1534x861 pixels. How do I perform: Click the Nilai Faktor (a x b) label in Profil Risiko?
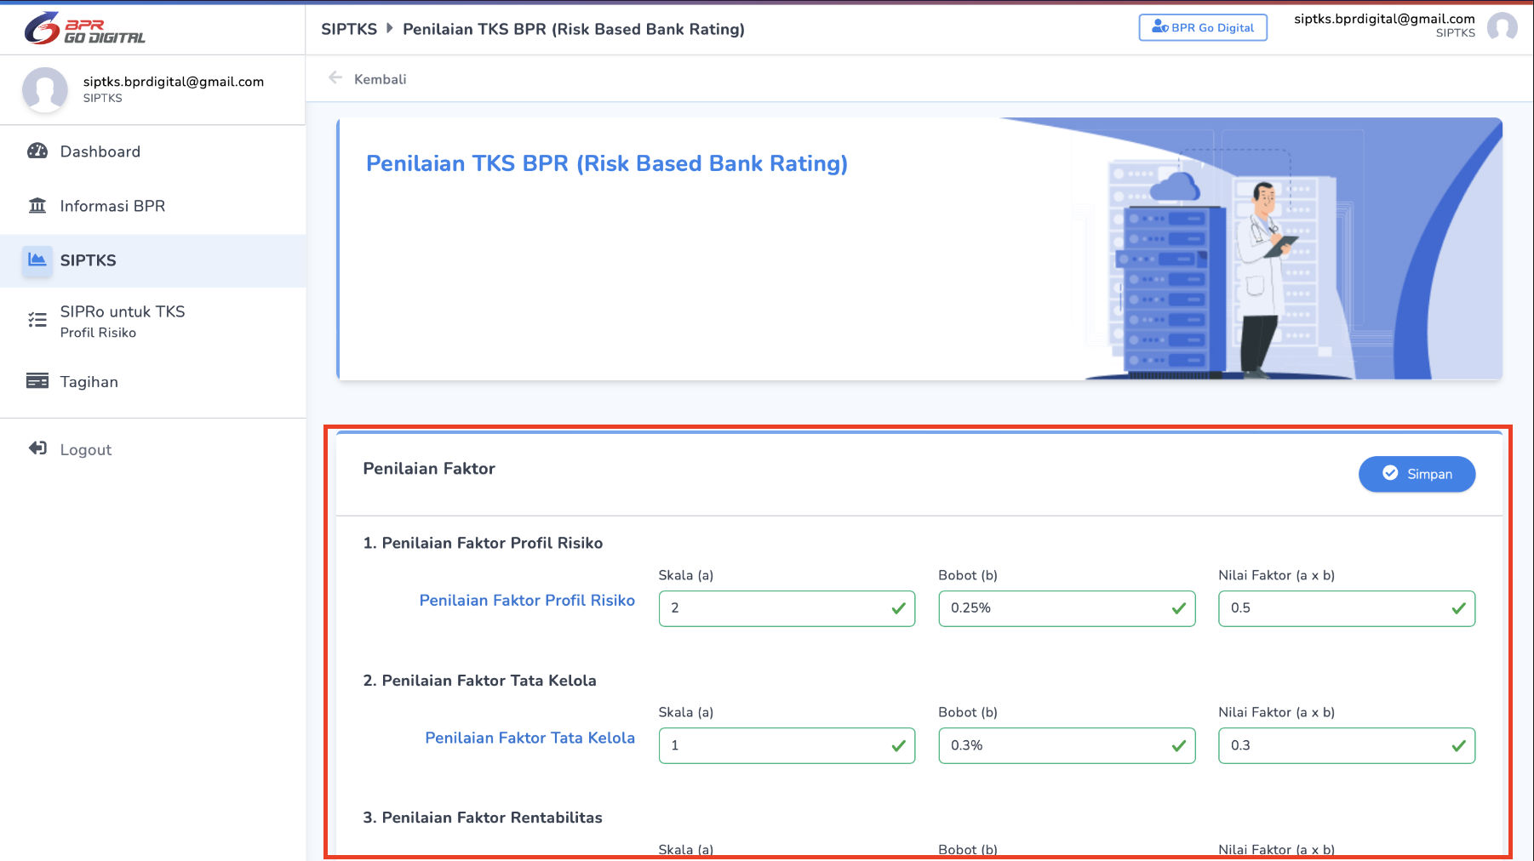point(1277,575)
